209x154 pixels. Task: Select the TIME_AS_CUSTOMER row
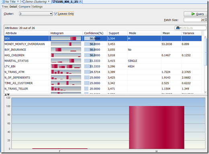coord(103,83)
